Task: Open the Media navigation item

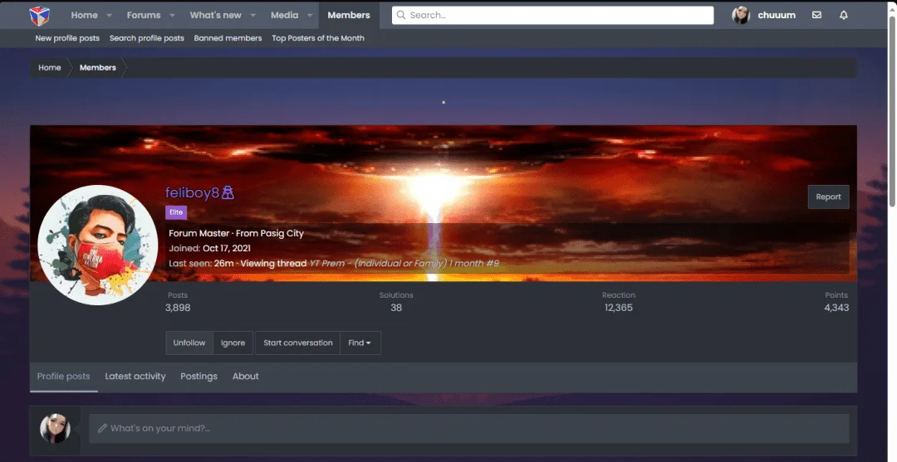Action: tap(284, 16)
